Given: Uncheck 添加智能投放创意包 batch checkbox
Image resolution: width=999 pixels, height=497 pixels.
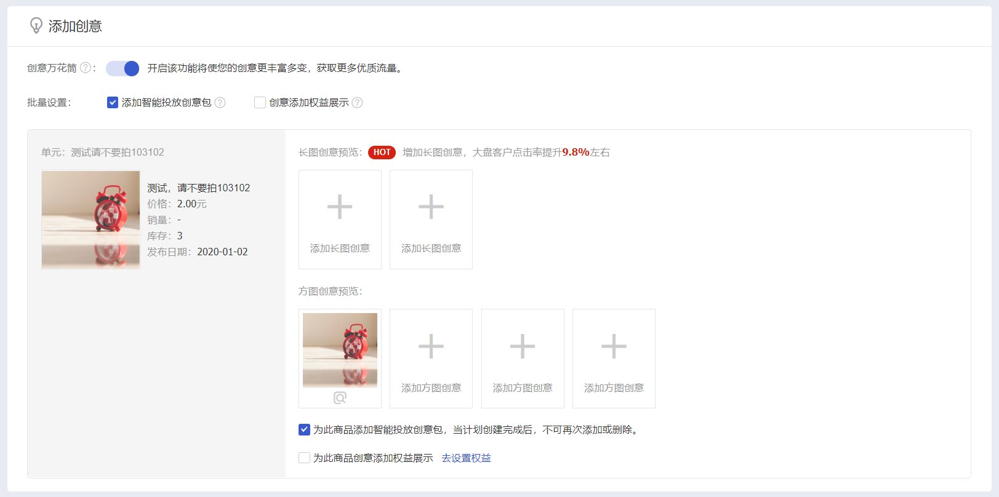Looking at the screenshot, I should [113, 103].
